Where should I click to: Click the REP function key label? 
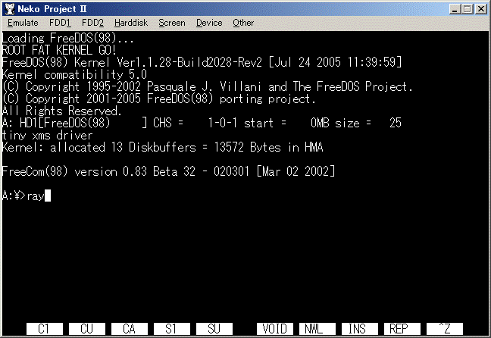402,329
